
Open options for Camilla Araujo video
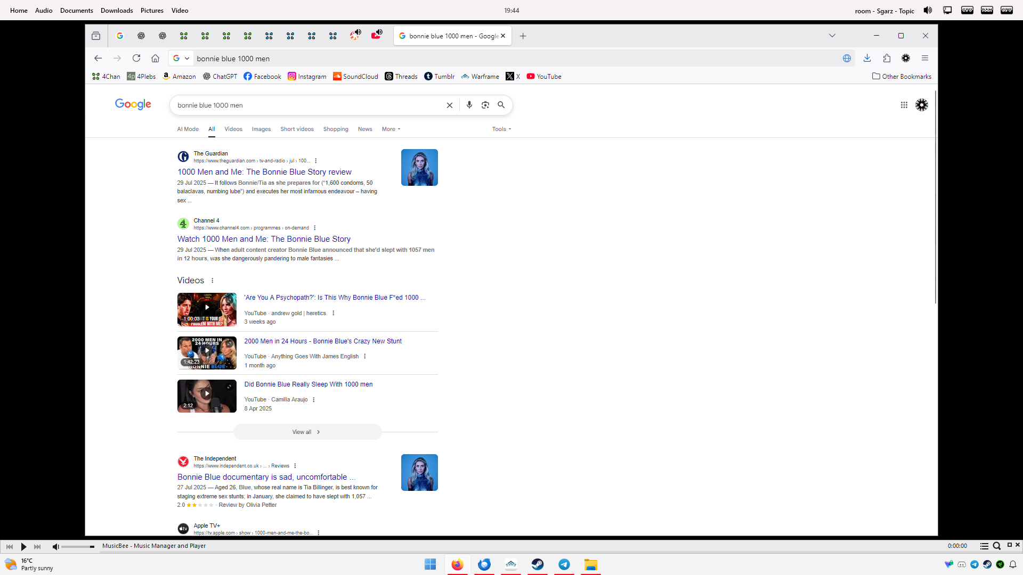[x=314, y=400]
